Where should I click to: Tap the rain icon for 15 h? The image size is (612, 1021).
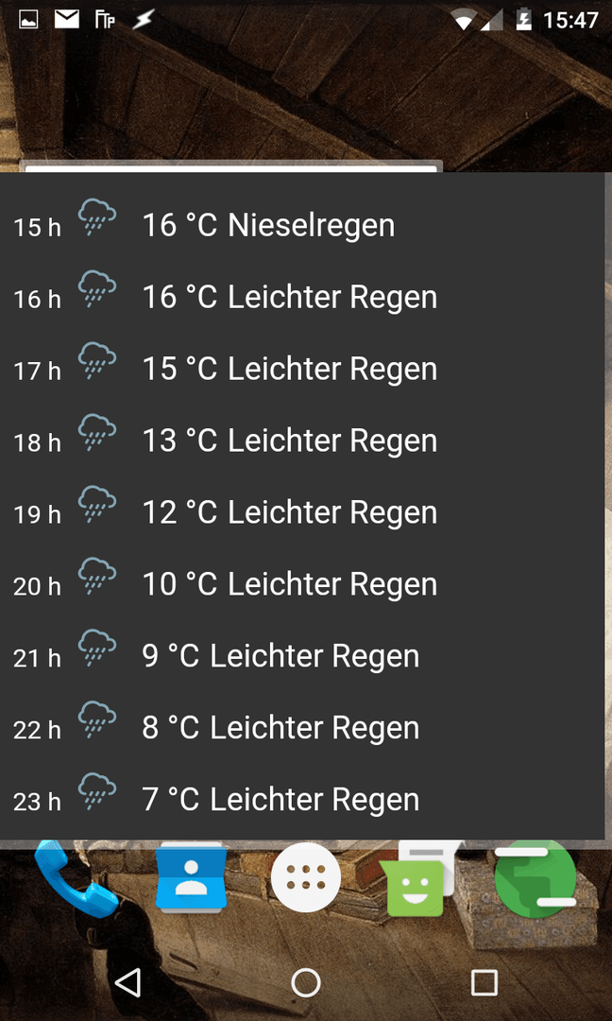[97, 218]
